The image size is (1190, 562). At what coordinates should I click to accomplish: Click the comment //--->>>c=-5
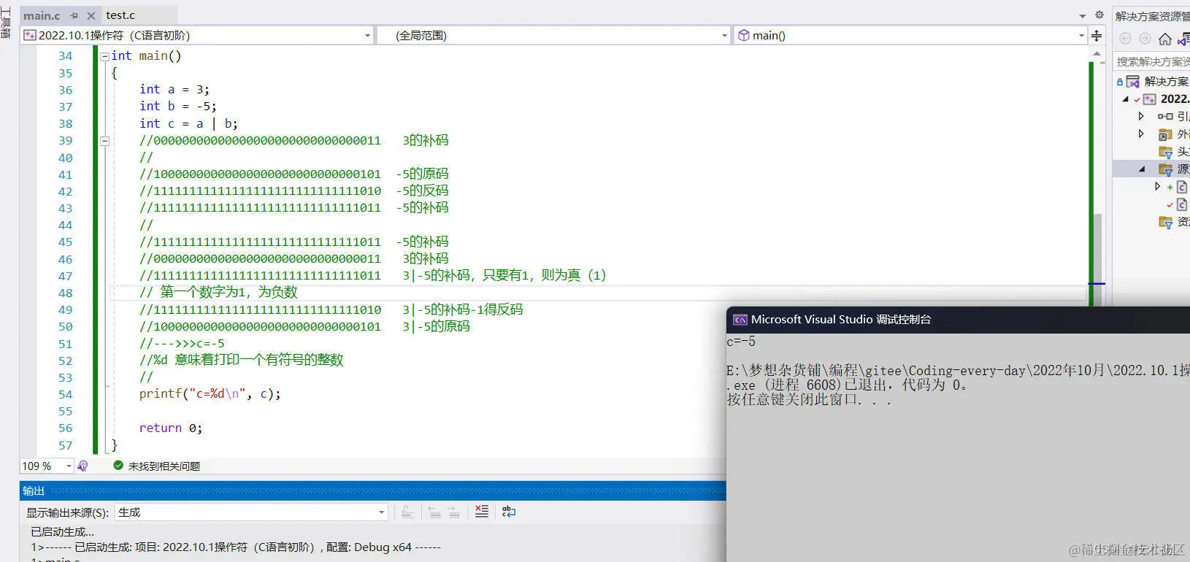(182, 344)
